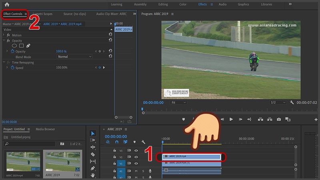This screenshot has width=320, height=180.
Task: Open Program monitor settings wrench
Action: 292,102
